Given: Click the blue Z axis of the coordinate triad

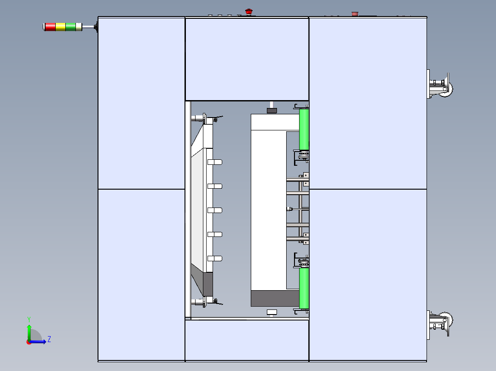Looking at the screenshot, I should [39, 342].
